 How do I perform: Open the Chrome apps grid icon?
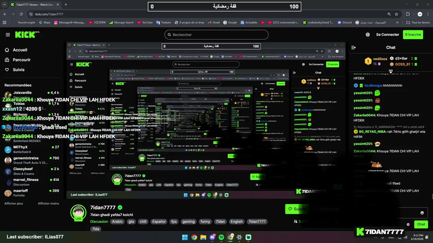pos(4,23)
